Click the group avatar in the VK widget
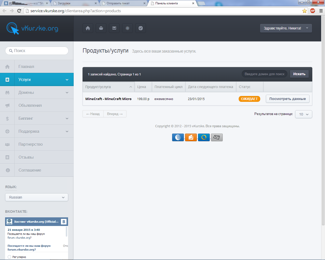The width and height of the screenshot is (325, 260). 9,222
